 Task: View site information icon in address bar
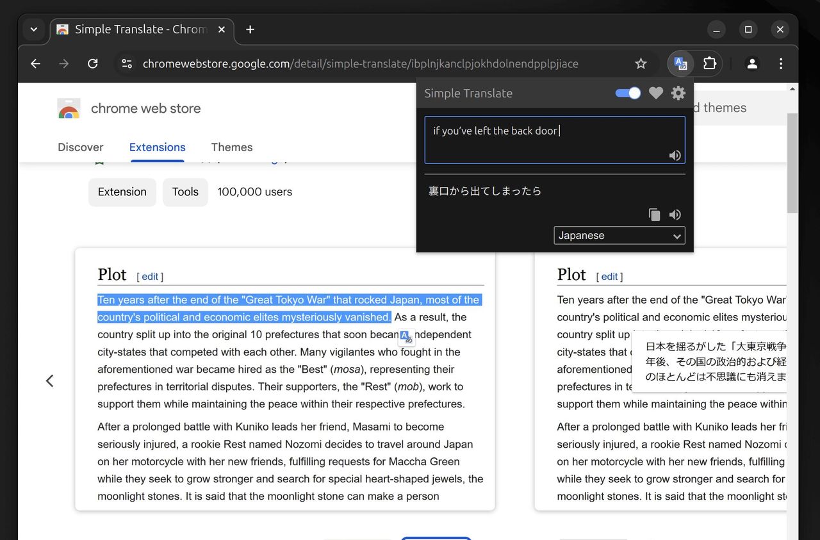pyautogui.click(x=127, y=63)
